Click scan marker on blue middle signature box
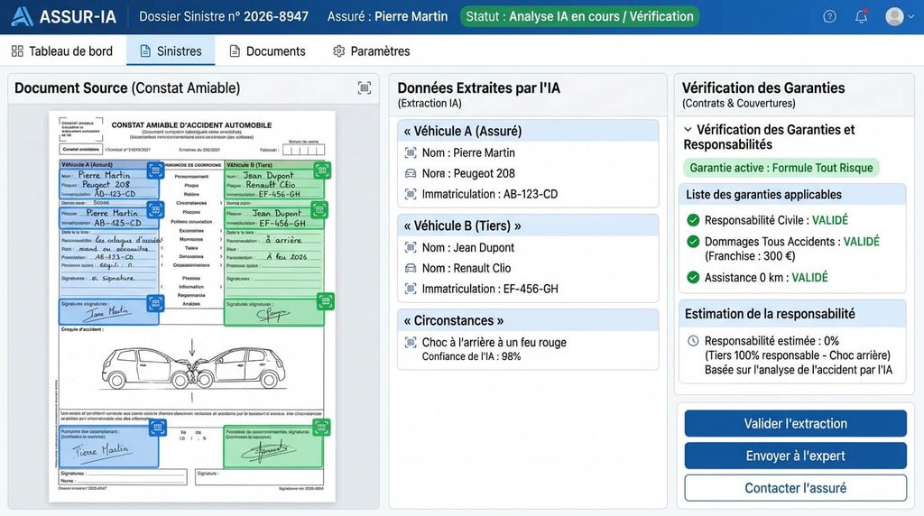 [x=155, y=303]
